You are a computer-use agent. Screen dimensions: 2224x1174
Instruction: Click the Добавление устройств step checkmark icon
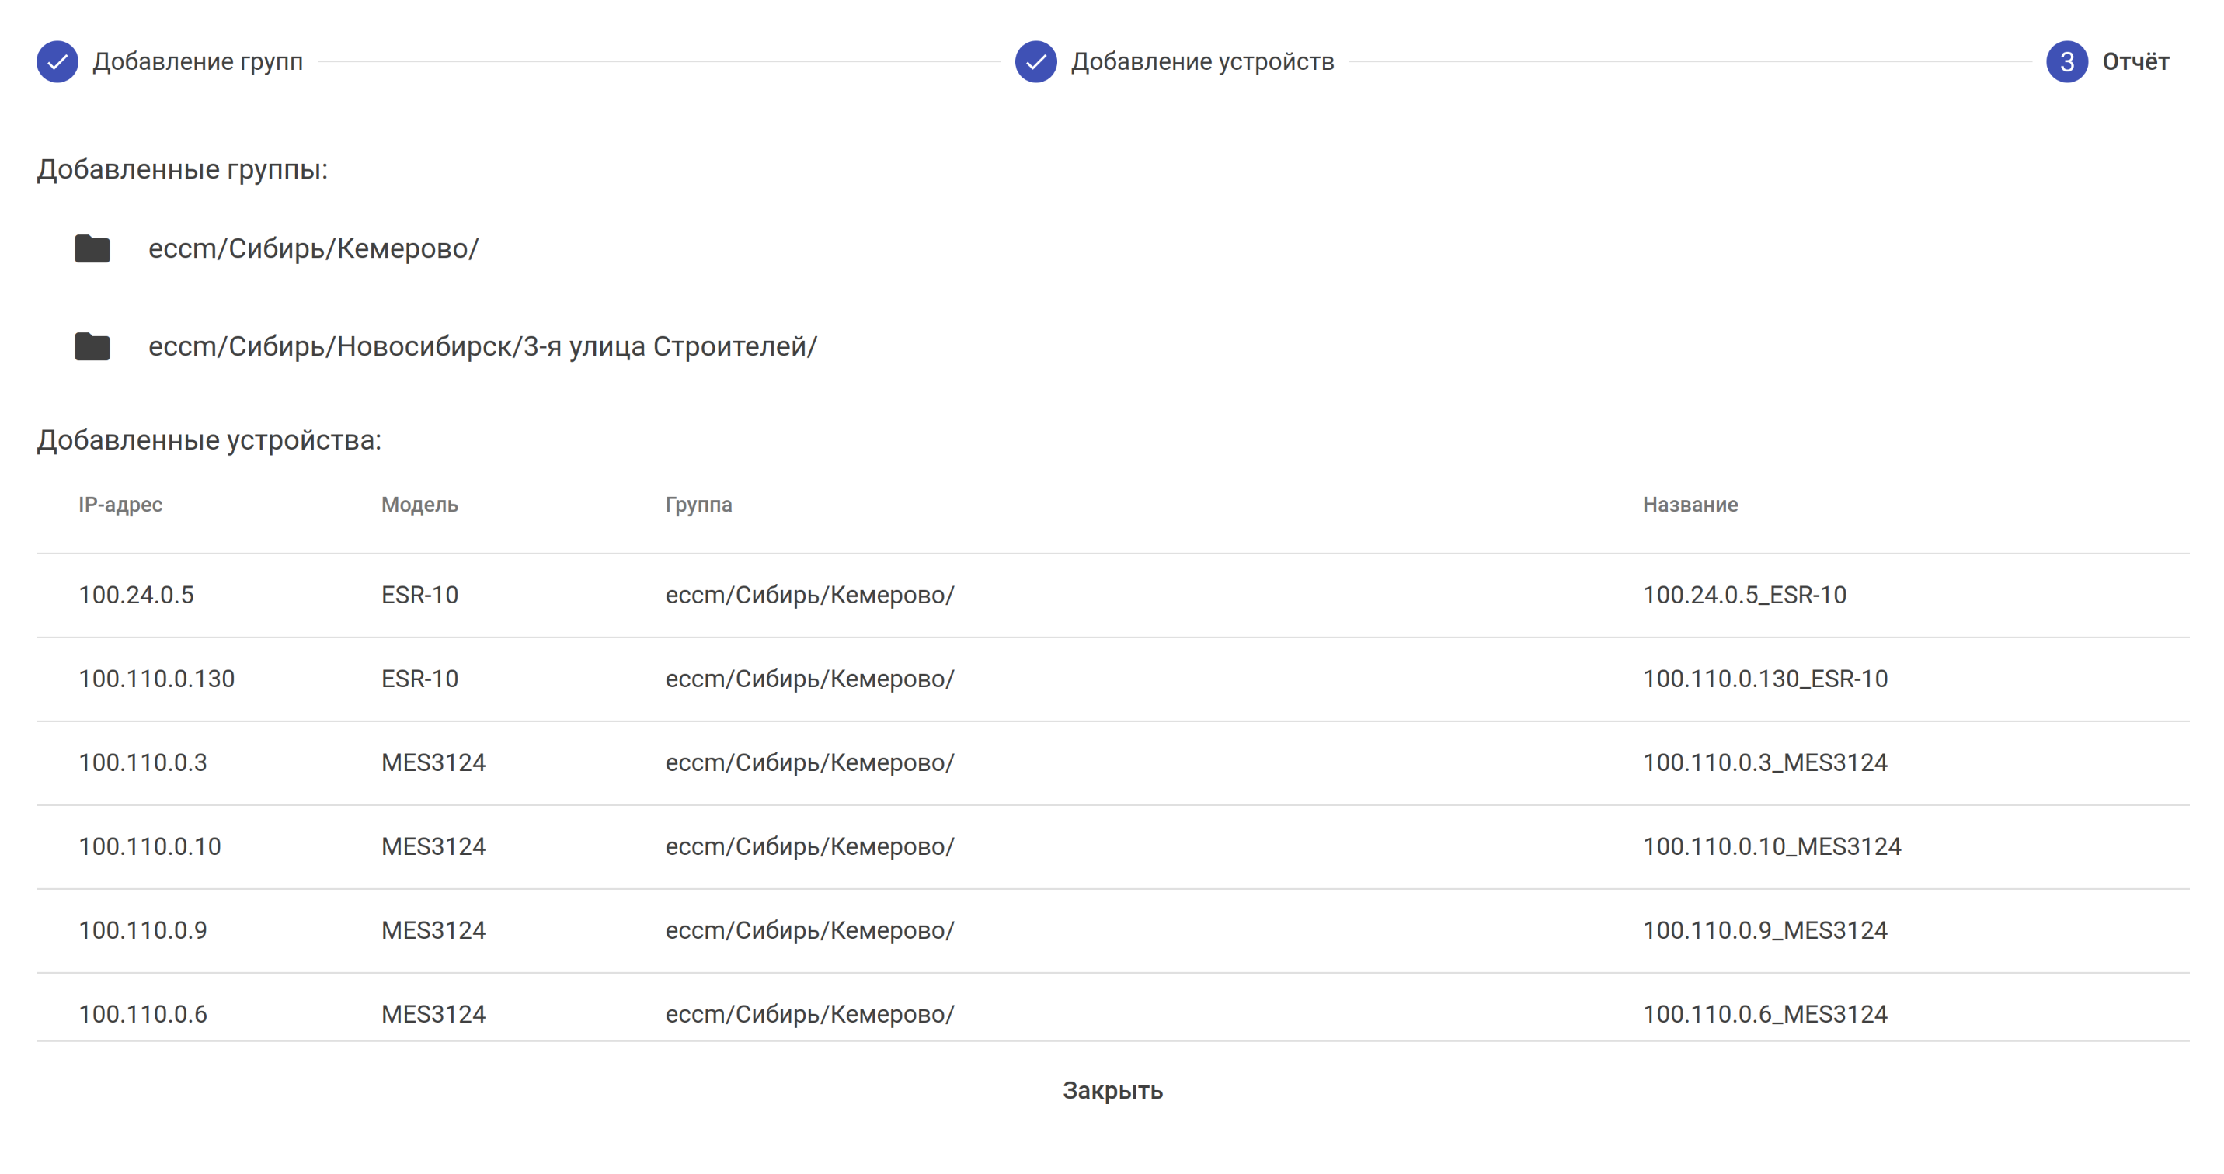pyautogui.click(x=1035, y=62)
